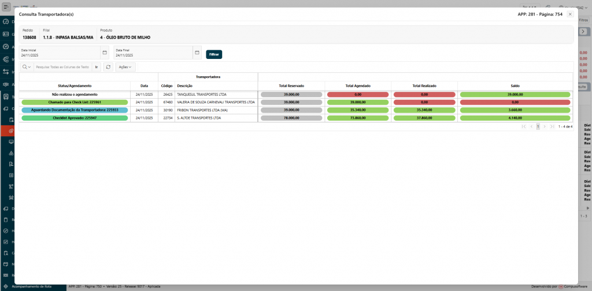Click the Total Reservado column header

[291, 86]
